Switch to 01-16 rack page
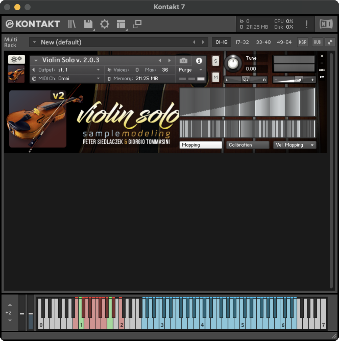Screen dimensions: 339x341 click(221, 42)
